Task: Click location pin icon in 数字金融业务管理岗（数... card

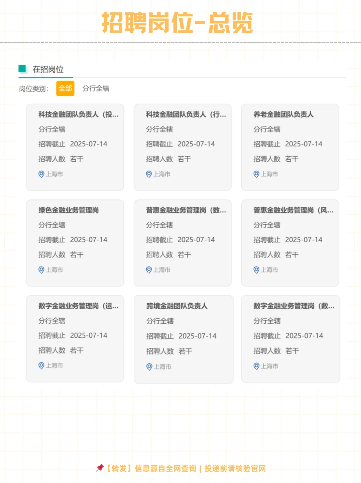Action: (256, 366)
